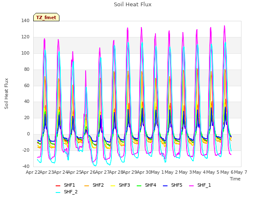Click the Apr 25 x-axis date label

pos(74,172)
